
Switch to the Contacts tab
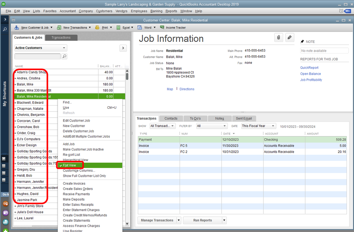171,118
